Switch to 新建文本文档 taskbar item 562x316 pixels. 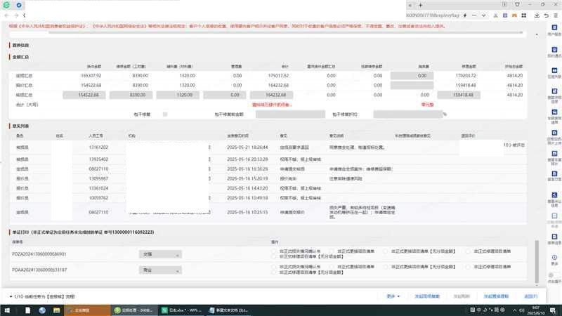(x=231, y=309)
